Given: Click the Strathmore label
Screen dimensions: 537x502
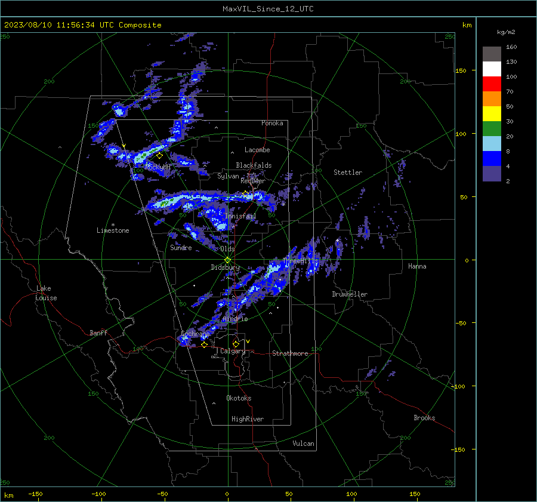Looking at the screenshot, I should click(x=290, y=353).
